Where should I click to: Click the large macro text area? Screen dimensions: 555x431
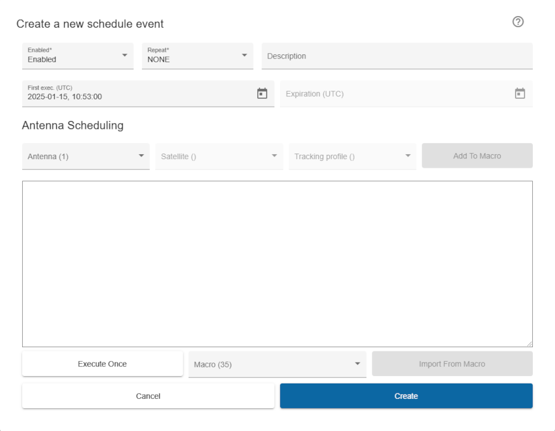click(x=277, y=262)
